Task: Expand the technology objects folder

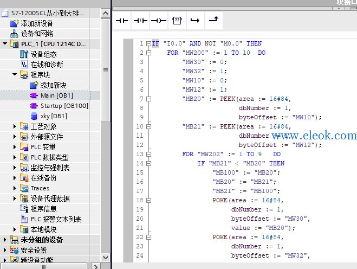Action: [15, 126]
